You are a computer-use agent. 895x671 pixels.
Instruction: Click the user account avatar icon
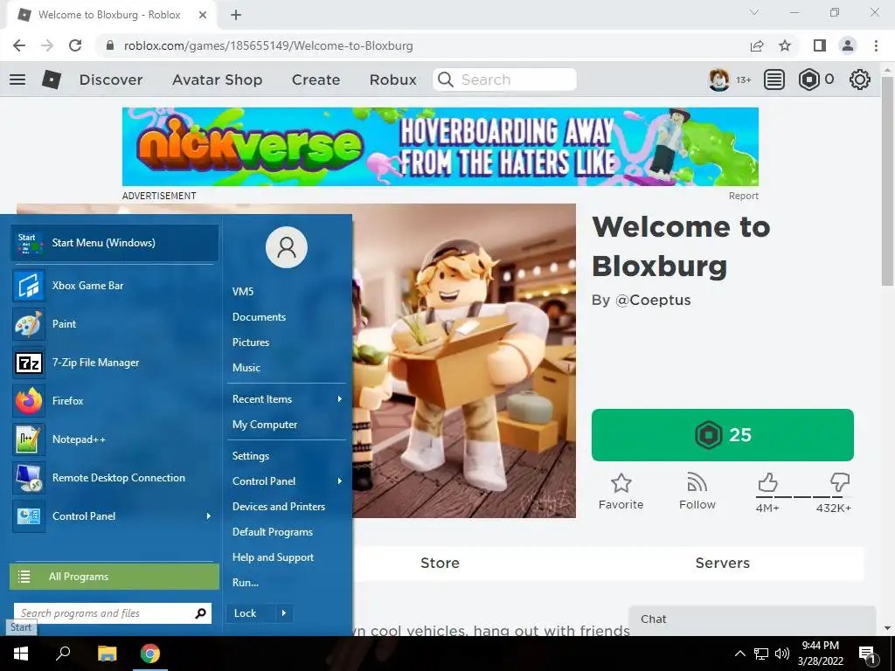(287, 247)
